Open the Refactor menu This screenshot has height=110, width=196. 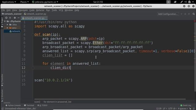click(x=40, y=10)
